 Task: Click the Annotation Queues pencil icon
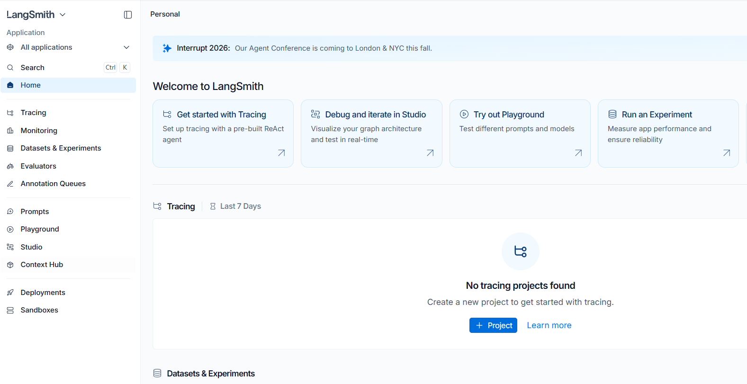(10, 184)
